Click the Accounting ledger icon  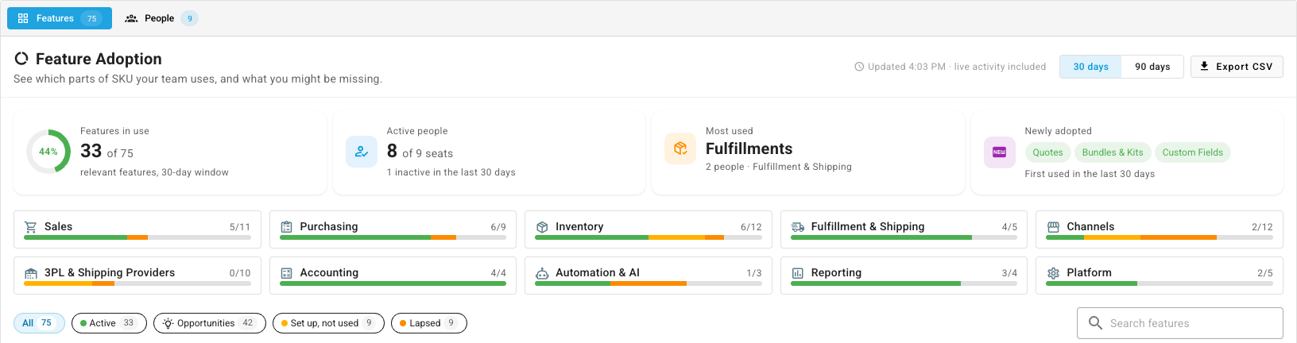tap(287, 273)
